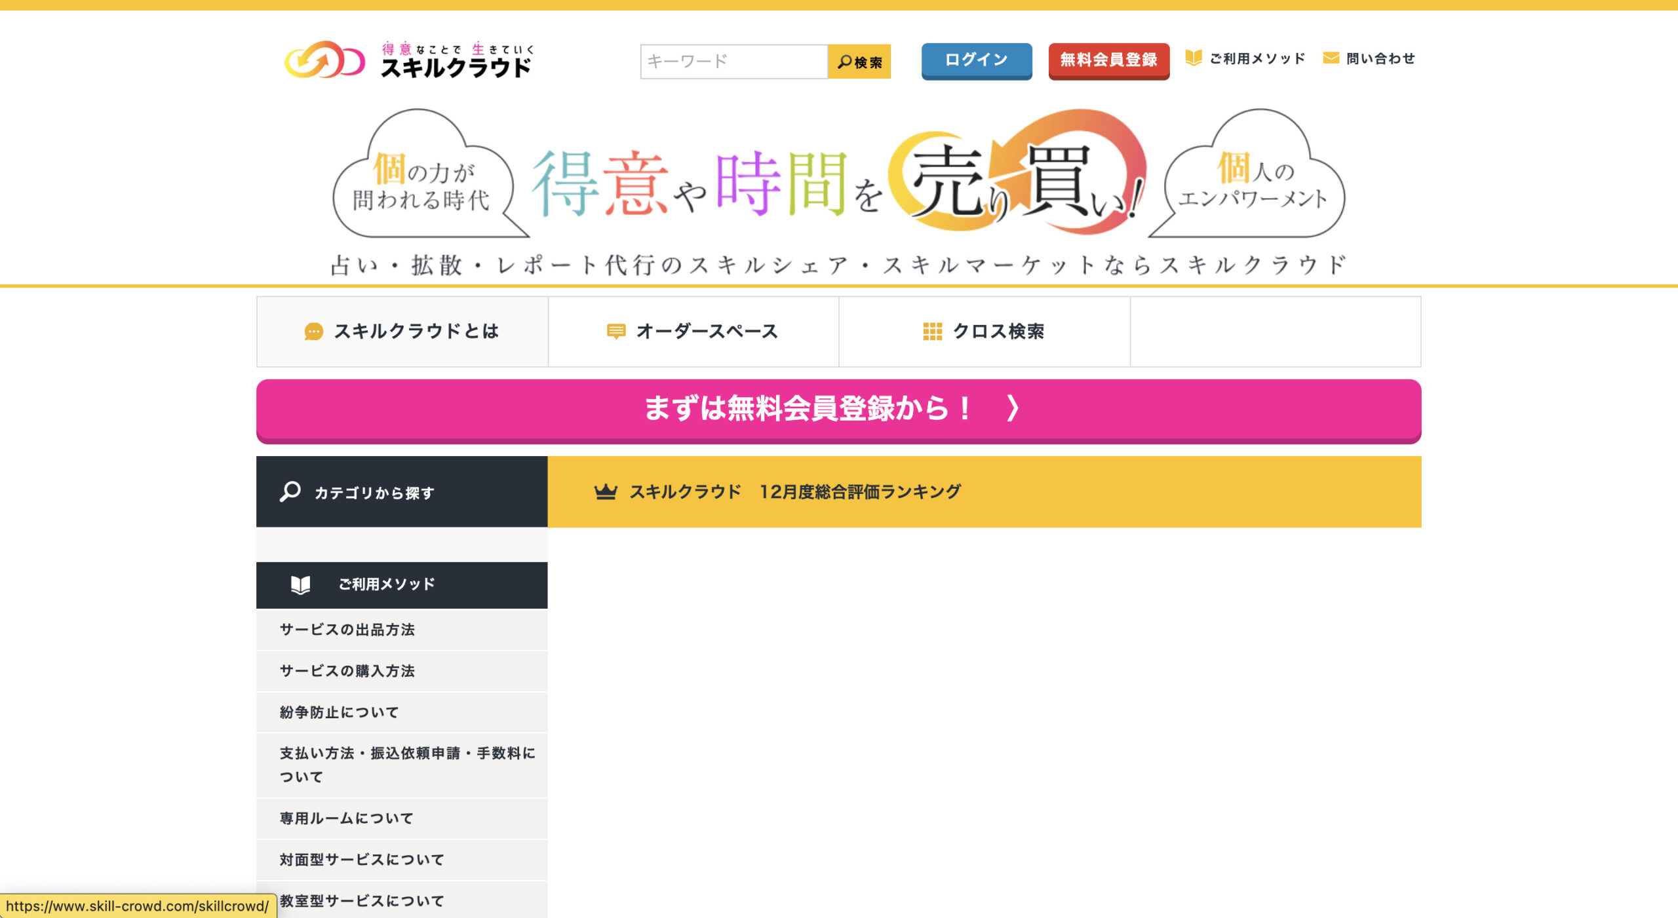Viewport: 1678px width, 918px height.
Task: Click the grid icon of クロス検索
Action: tap(932, 332)
